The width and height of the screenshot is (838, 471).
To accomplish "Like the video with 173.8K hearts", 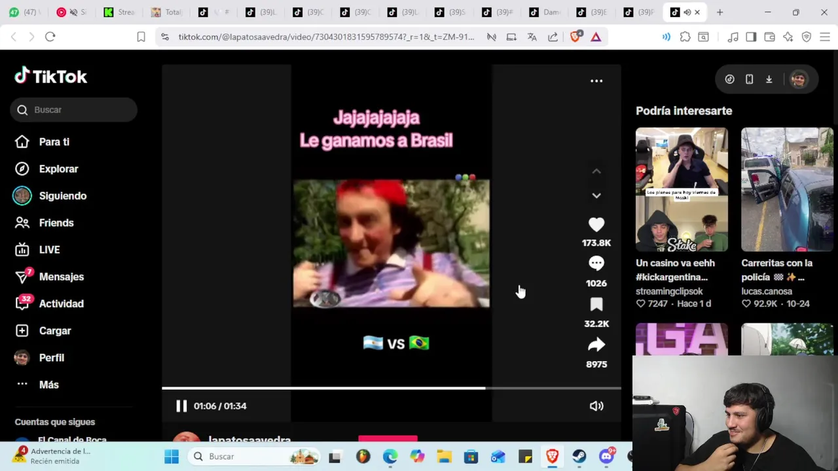I will (596, 225).
